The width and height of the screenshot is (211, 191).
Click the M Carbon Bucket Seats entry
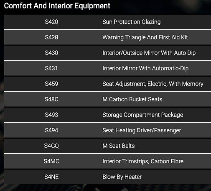pos(132,99)
